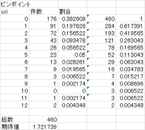Select the cumulative count cell 78
145x130 pixels.
(x=101, y=47)
